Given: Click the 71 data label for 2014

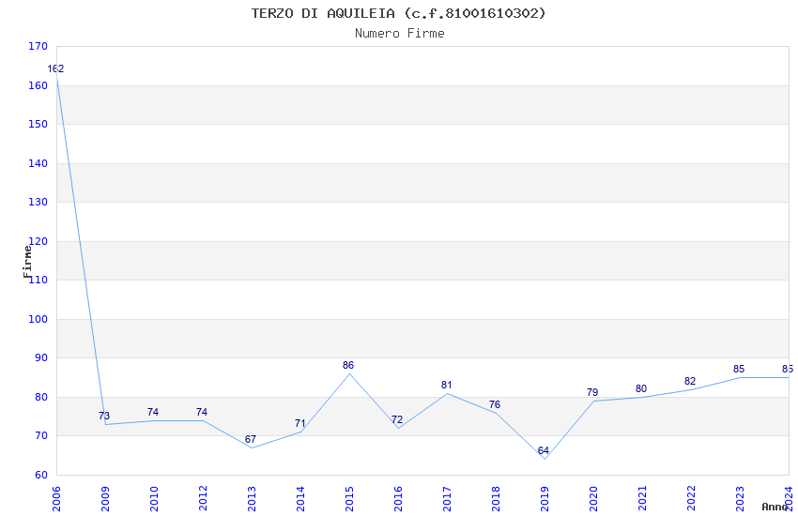Looking at the screenshot, I should pos(299,423).
